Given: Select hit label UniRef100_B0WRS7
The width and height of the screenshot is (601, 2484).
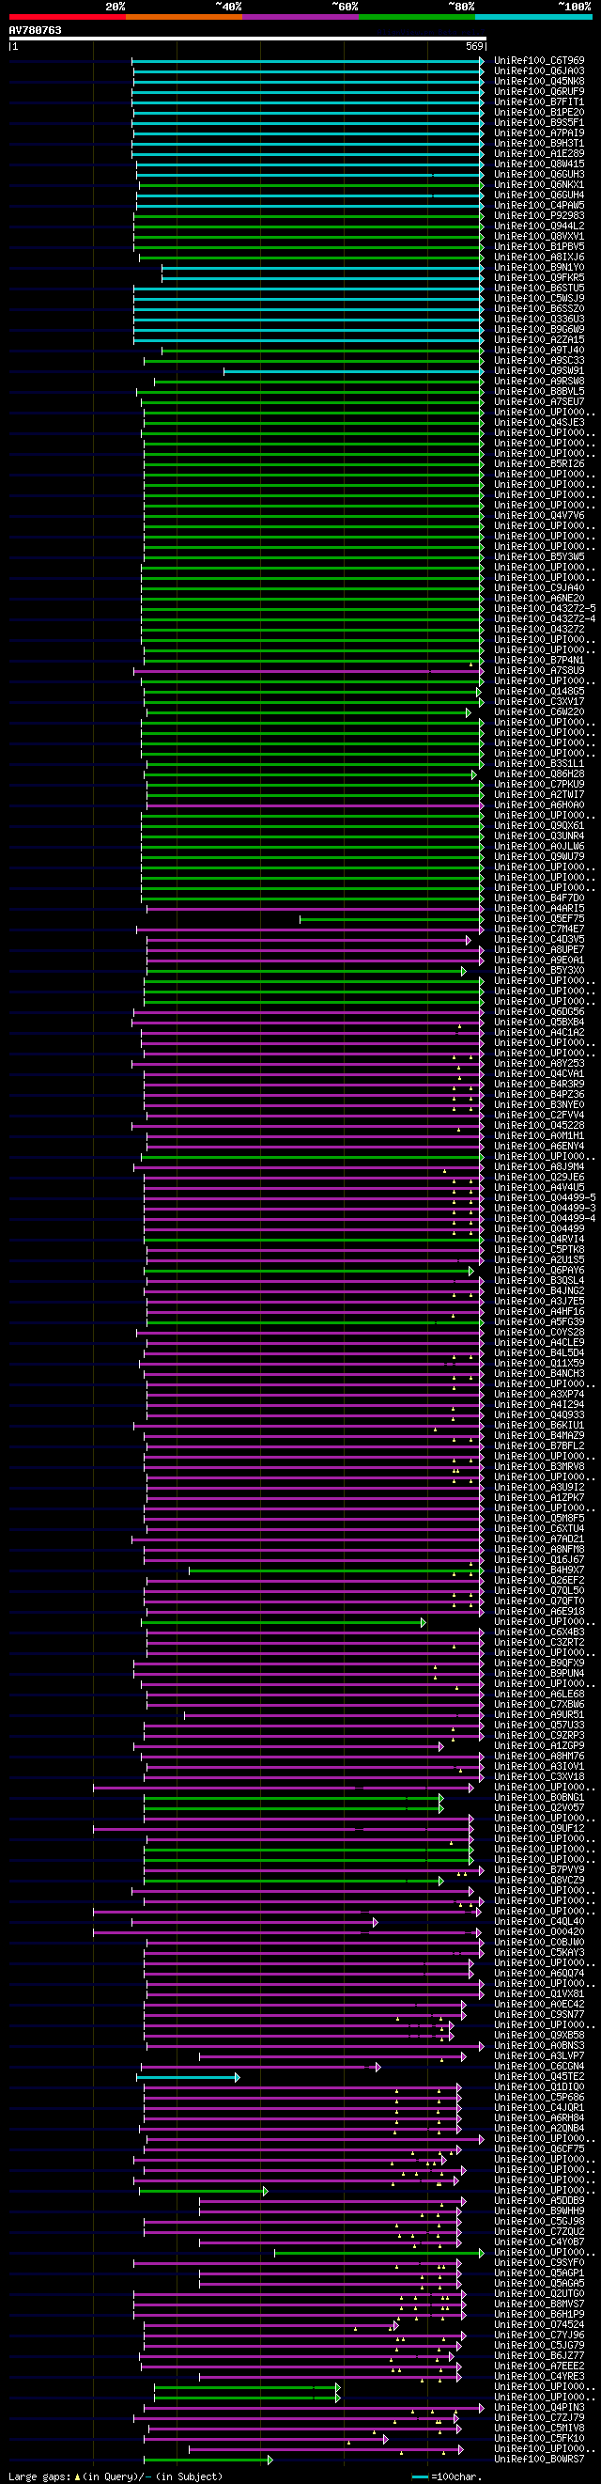Looking at the screenshot, I should [x=539, y=2460].
